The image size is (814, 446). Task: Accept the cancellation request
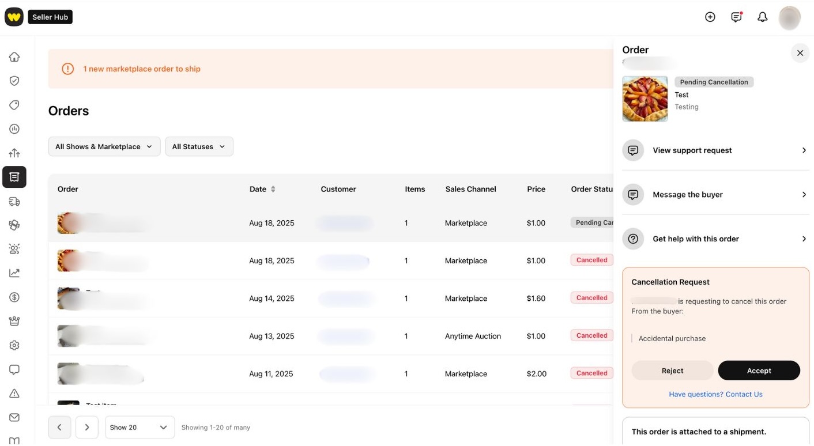click(759, 371)
